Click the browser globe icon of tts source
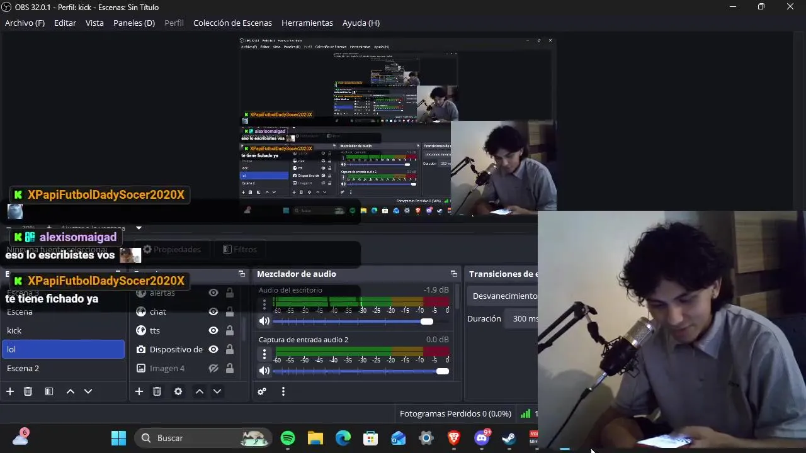Image resolution: width=806 pixels, height=453 pixels. click(x=141, y=330)
